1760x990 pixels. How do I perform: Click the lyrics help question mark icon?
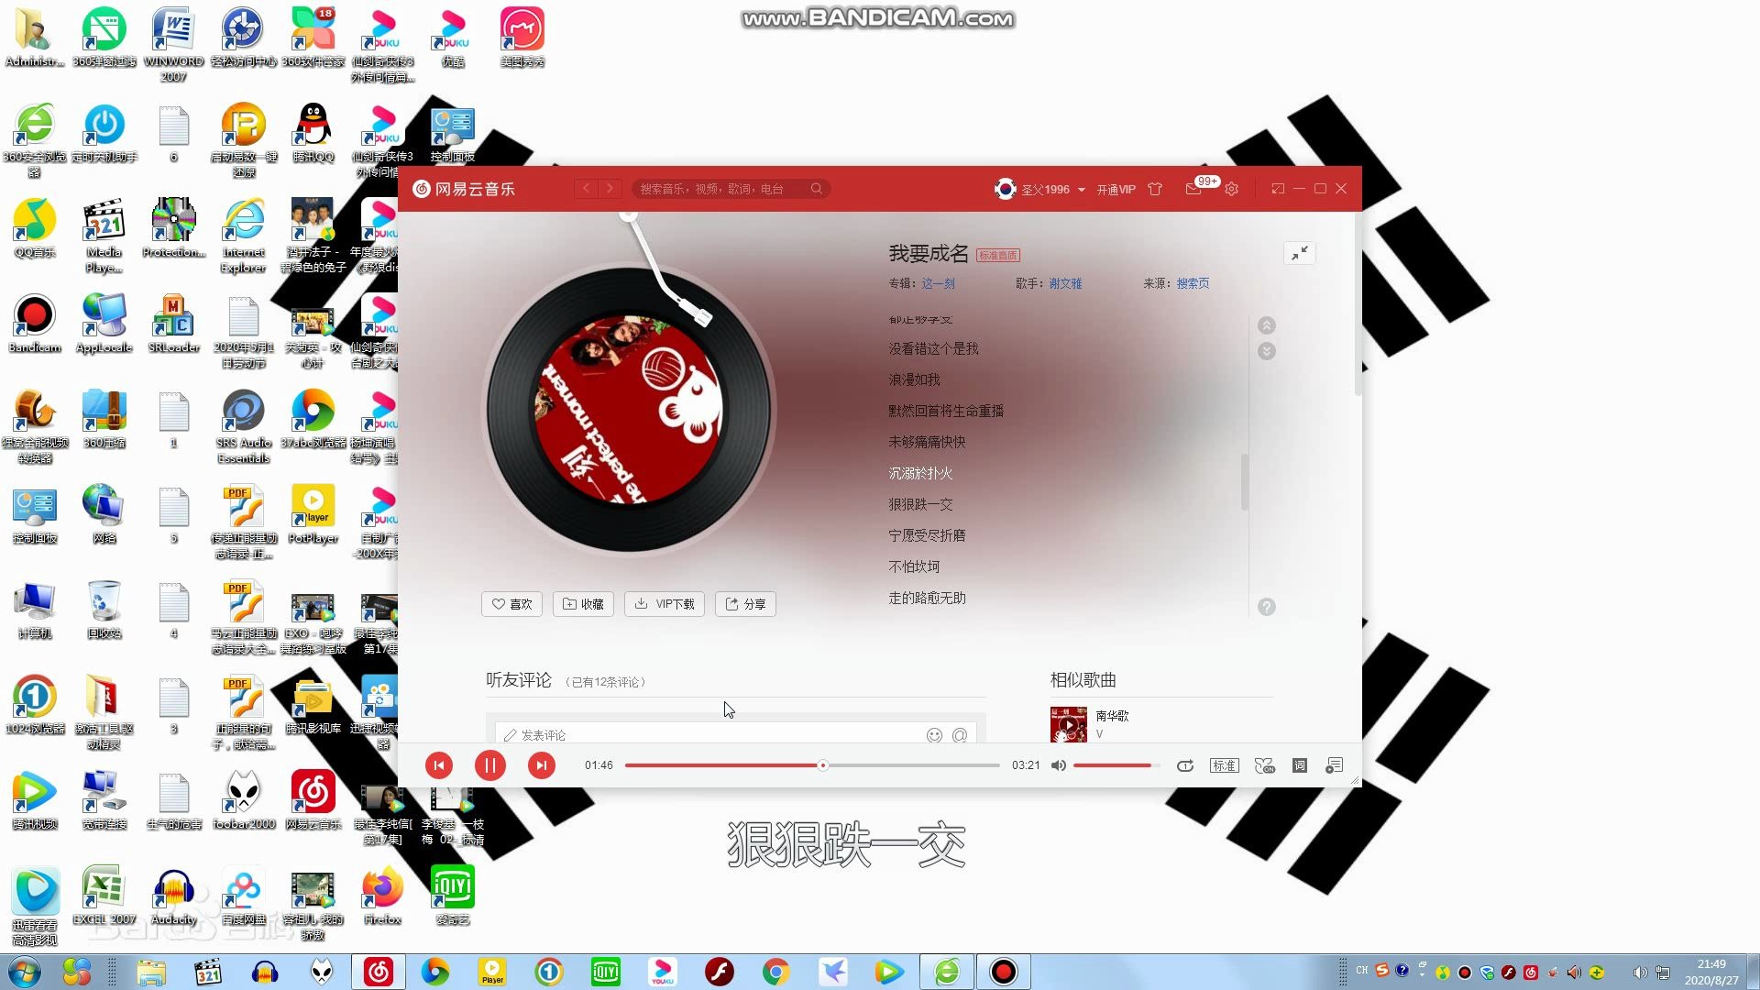click(1267, 607)
